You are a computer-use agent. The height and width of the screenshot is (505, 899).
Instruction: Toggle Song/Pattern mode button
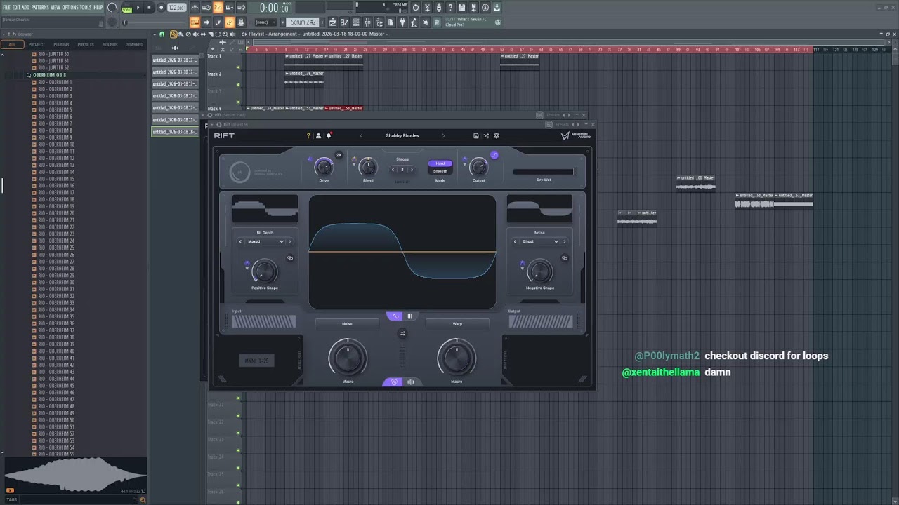(127, 8)
